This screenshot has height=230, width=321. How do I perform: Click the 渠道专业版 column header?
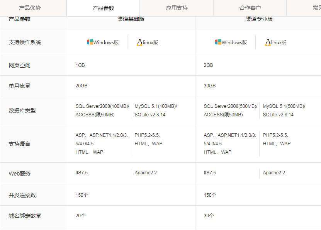(259, 19)
